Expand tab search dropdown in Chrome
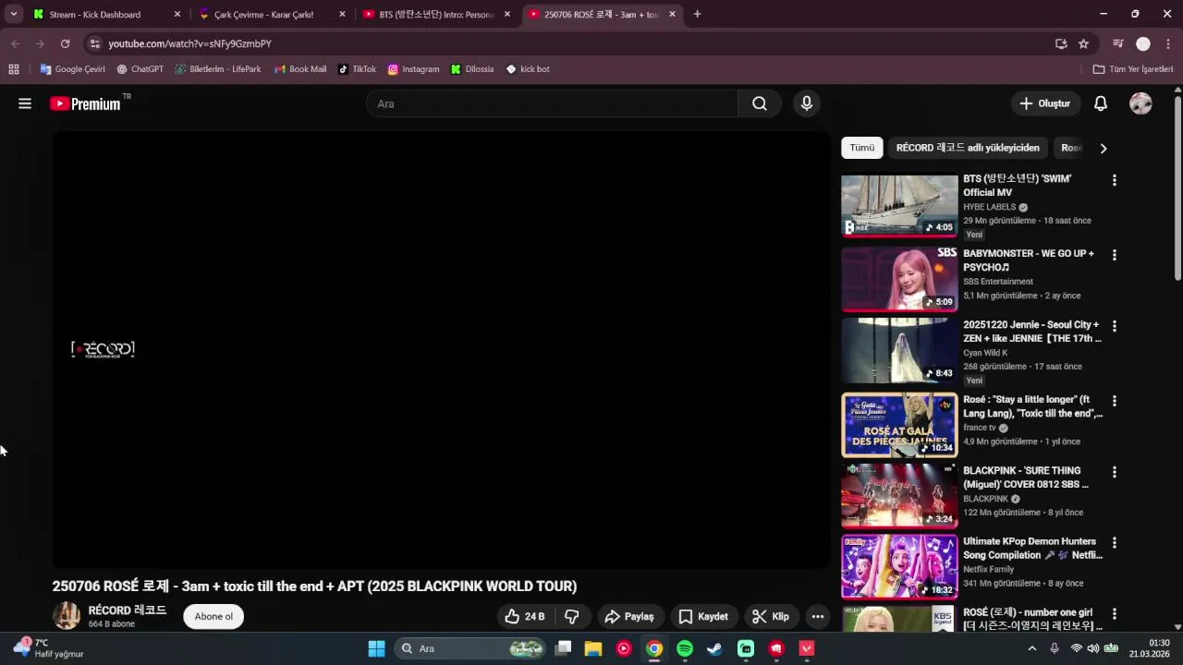Image resolution: width=1183 pixels, height=665 pixels. click(13, 14)
